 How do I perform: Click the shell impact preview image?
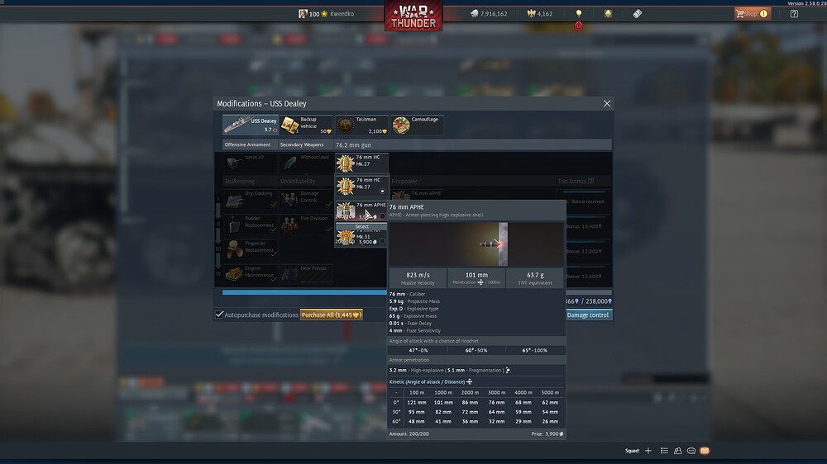point(476,244)
